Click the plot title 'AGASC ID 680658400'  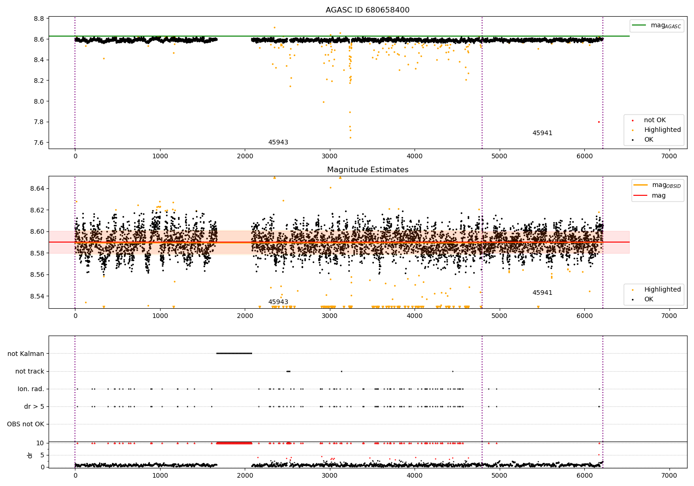[367, 10]
